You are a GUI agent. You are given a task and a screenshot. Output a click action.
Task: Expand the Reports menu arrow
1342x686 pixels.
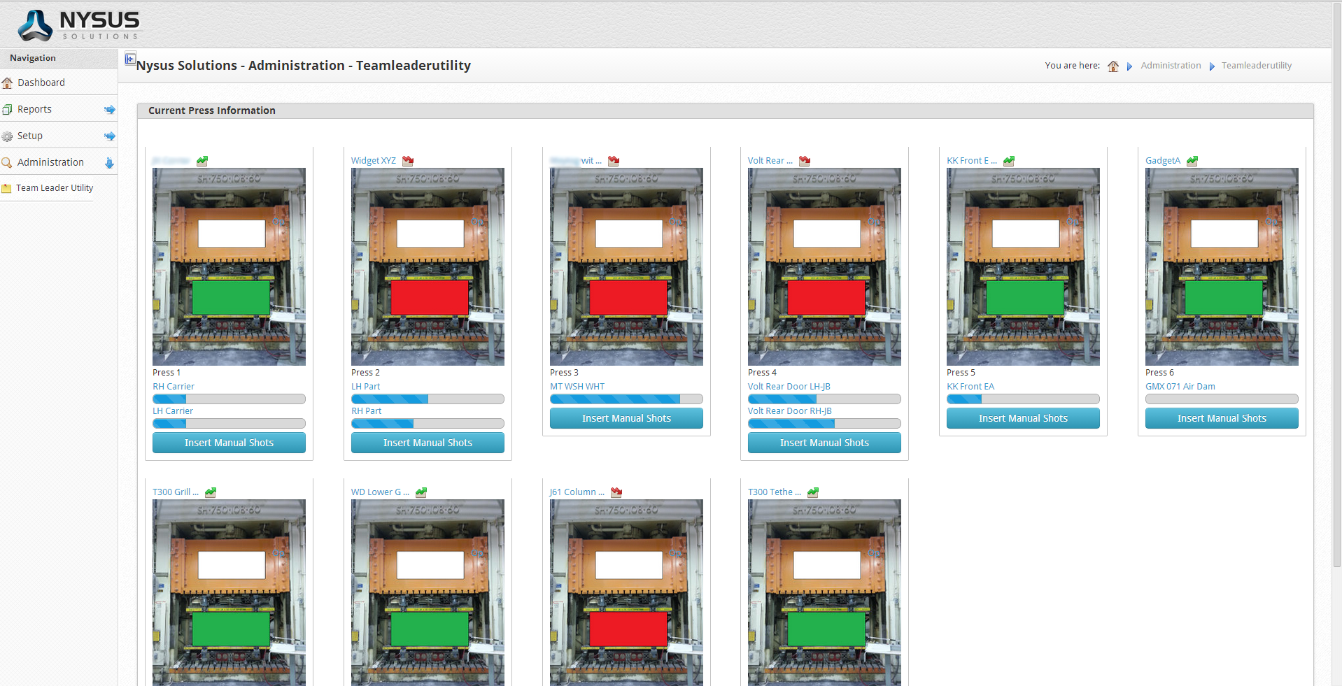[x=109, y=110]
